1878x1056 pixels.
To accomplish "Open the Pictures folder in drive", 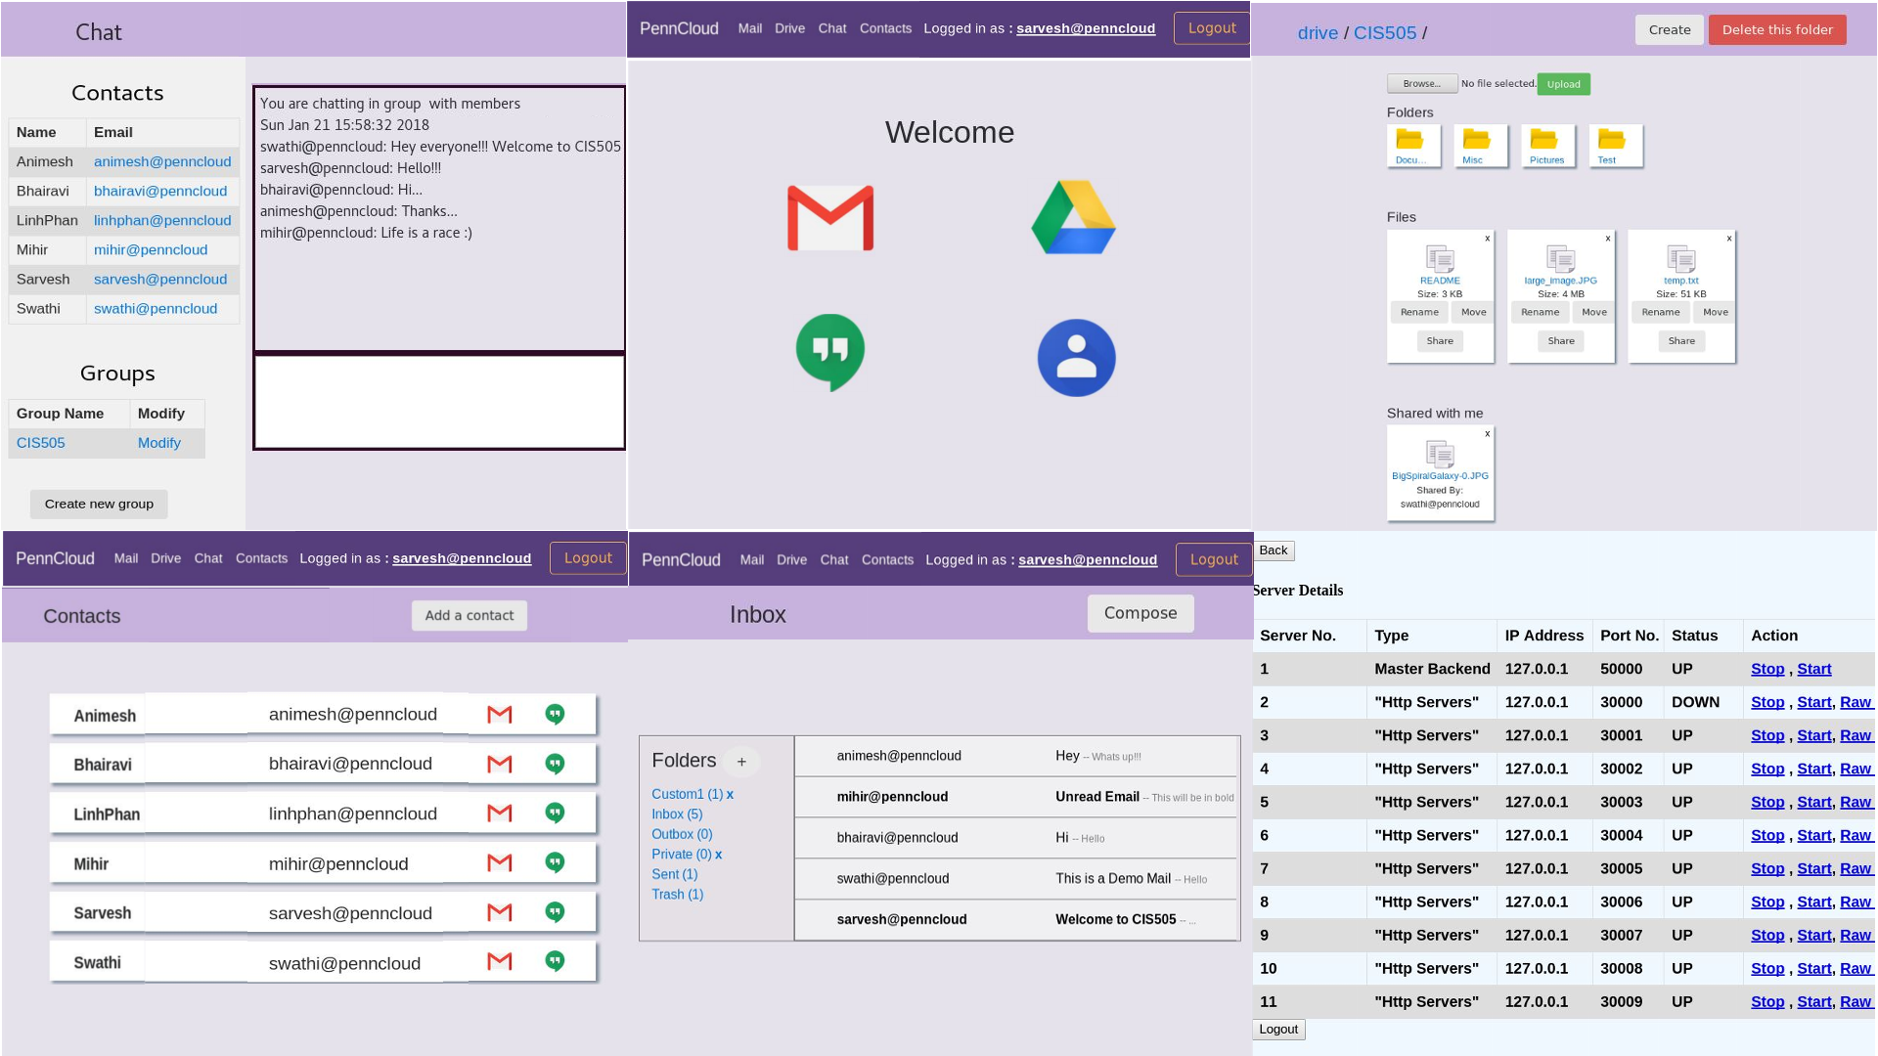I will pos(1547,146).
